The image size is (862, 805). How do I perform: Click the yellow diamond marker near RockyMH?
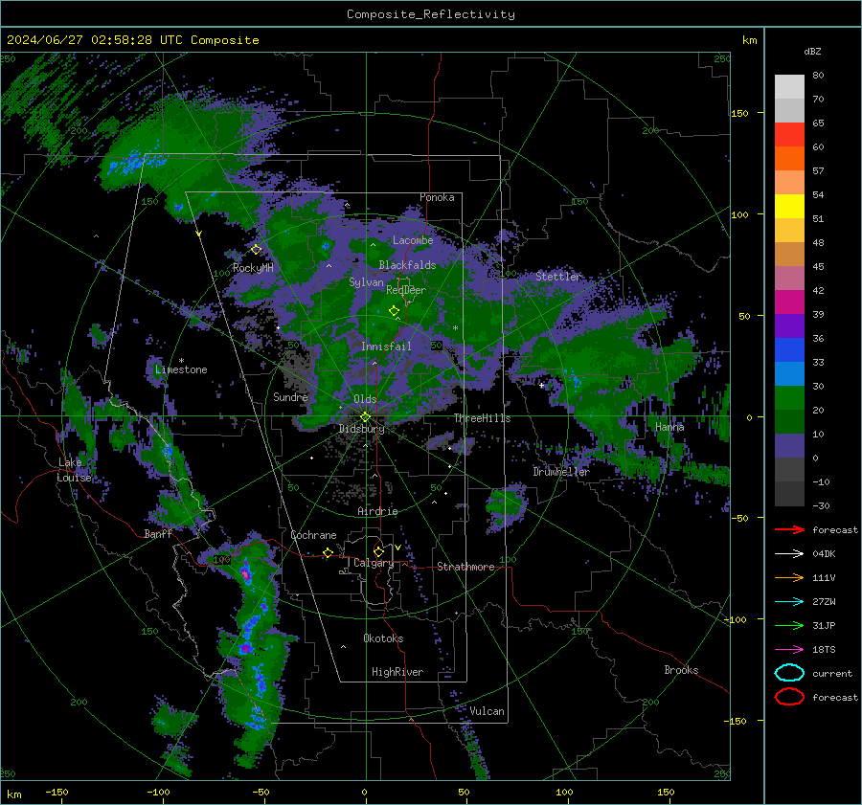click(256, 250)
